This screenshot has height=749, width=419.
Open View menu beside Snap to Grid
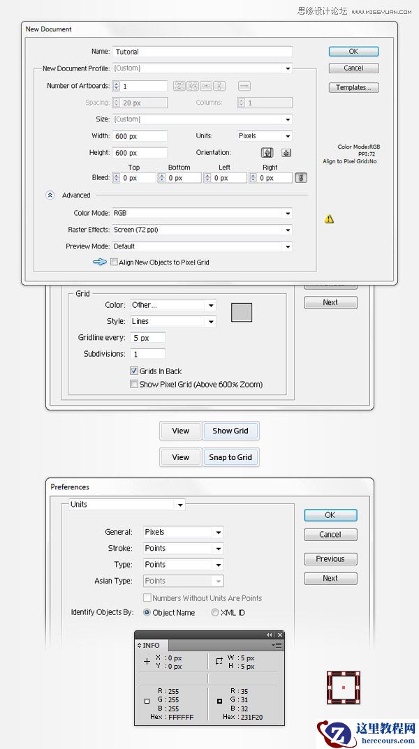pos(181,457)
